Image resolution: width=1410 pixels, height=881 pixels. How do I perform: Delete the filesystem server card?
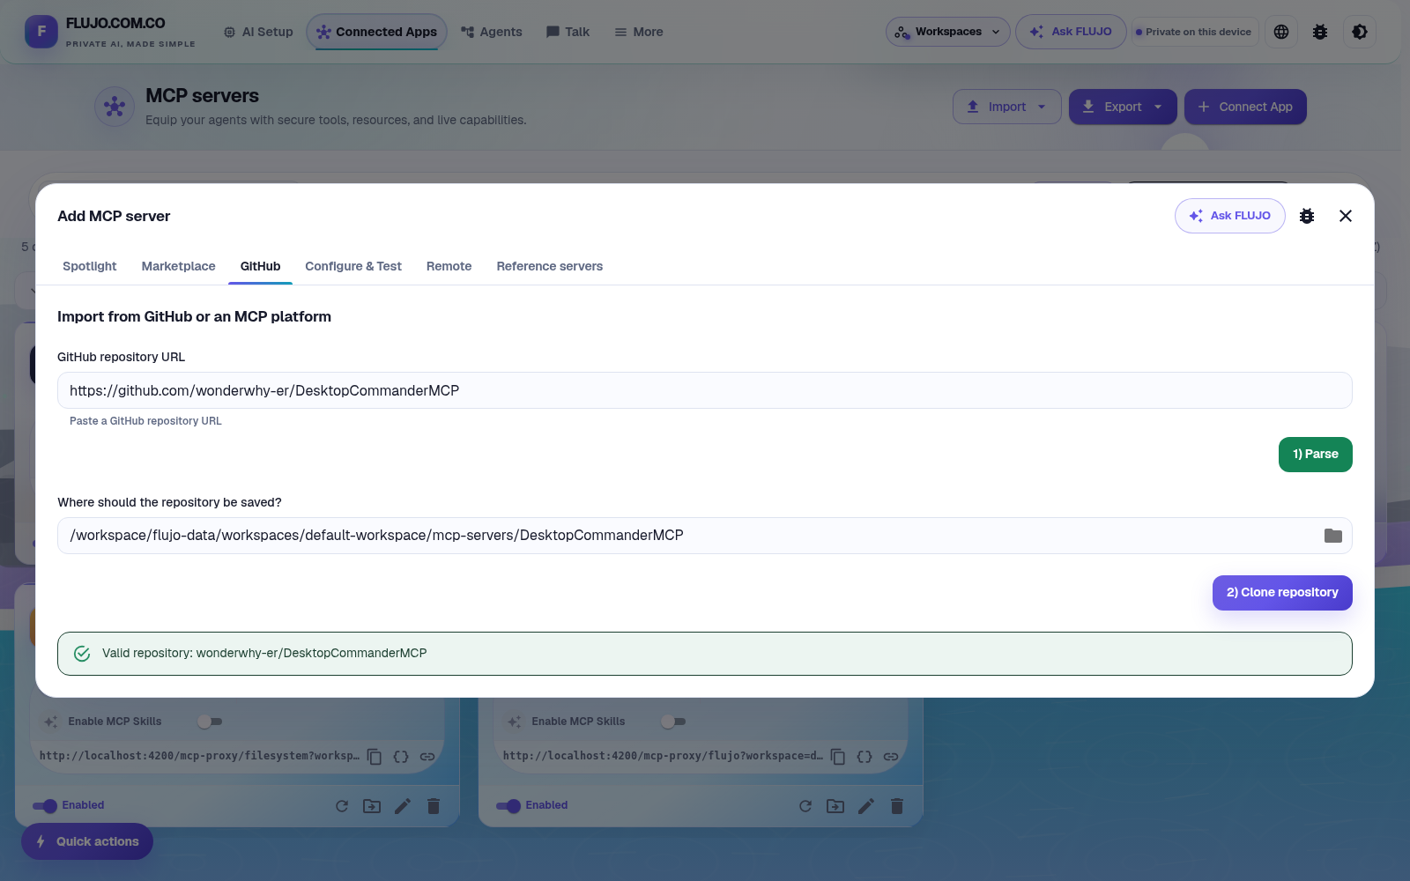tap(434, 806)
